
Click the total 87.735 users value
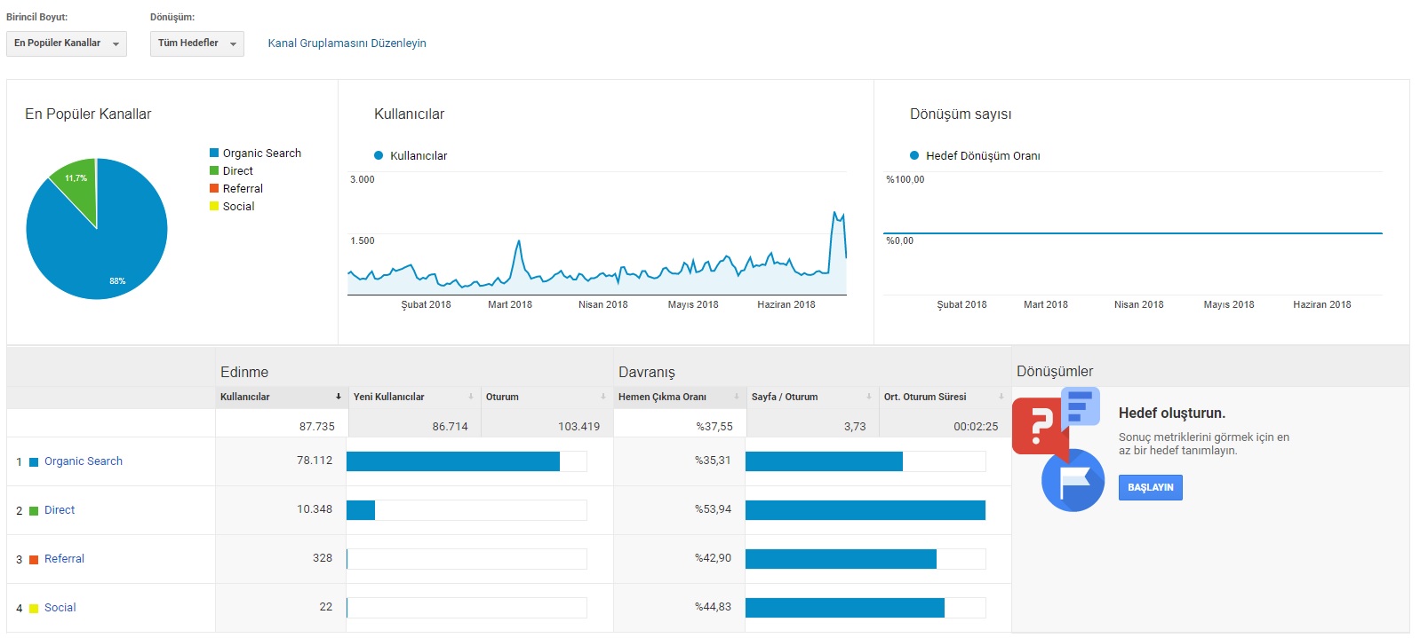pos(317,427)
